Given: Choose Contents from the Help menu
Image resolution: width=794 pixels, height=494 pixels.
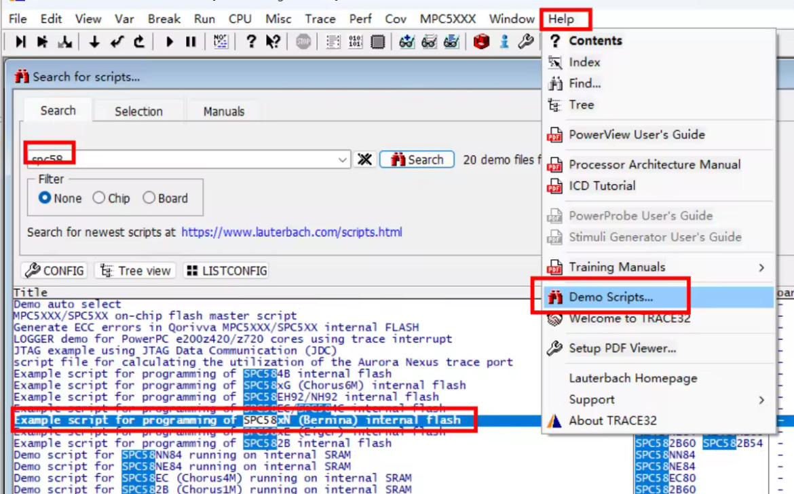Looking at the screenshot, I should coord(658,41).
